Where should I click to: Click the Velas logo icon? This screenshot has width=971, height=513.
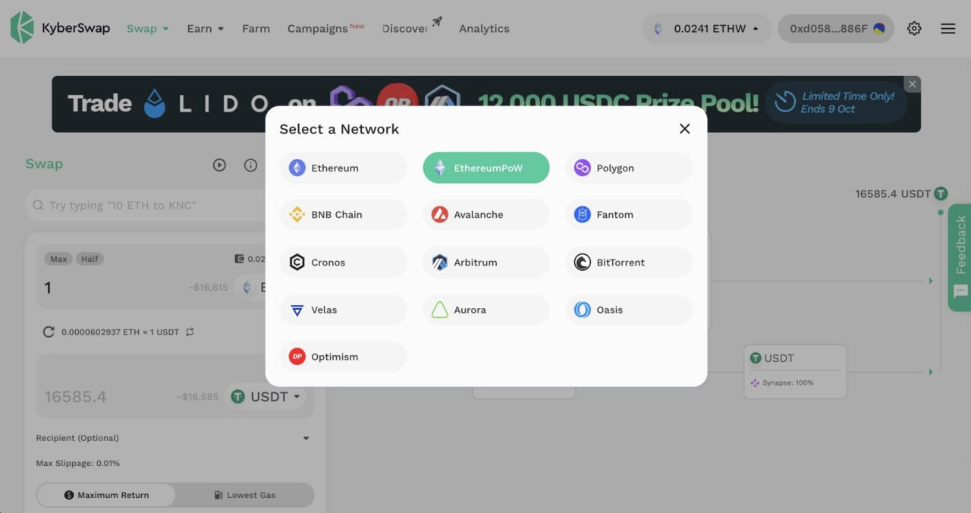coord(297,310)
